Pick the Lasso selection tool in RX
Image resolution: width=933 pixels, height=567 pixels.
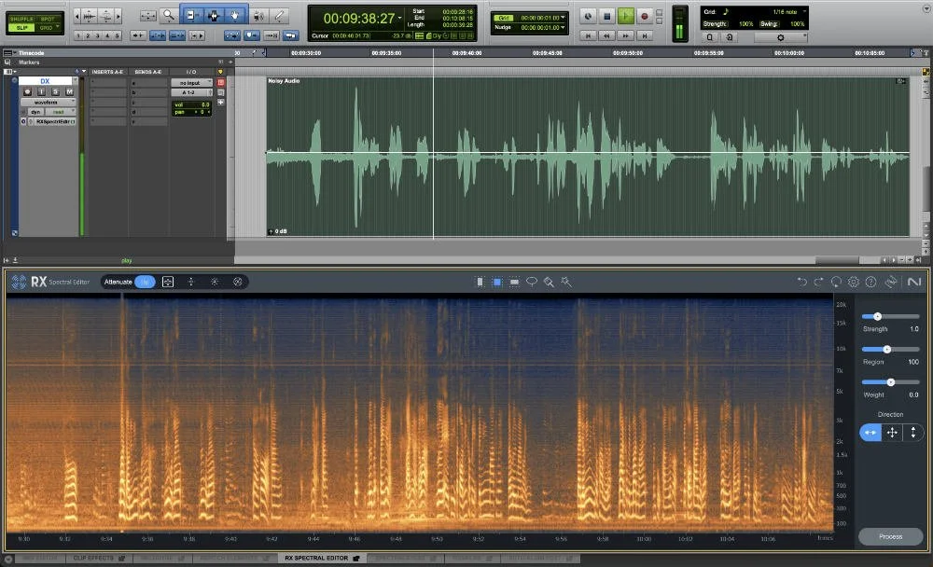tap(532, 282)
